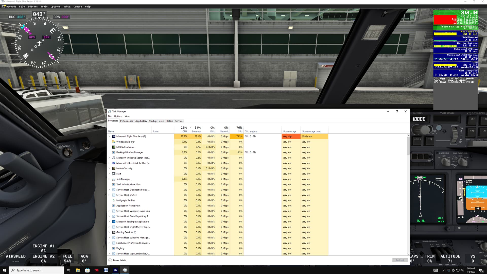Click the End task button

[400, 260]
